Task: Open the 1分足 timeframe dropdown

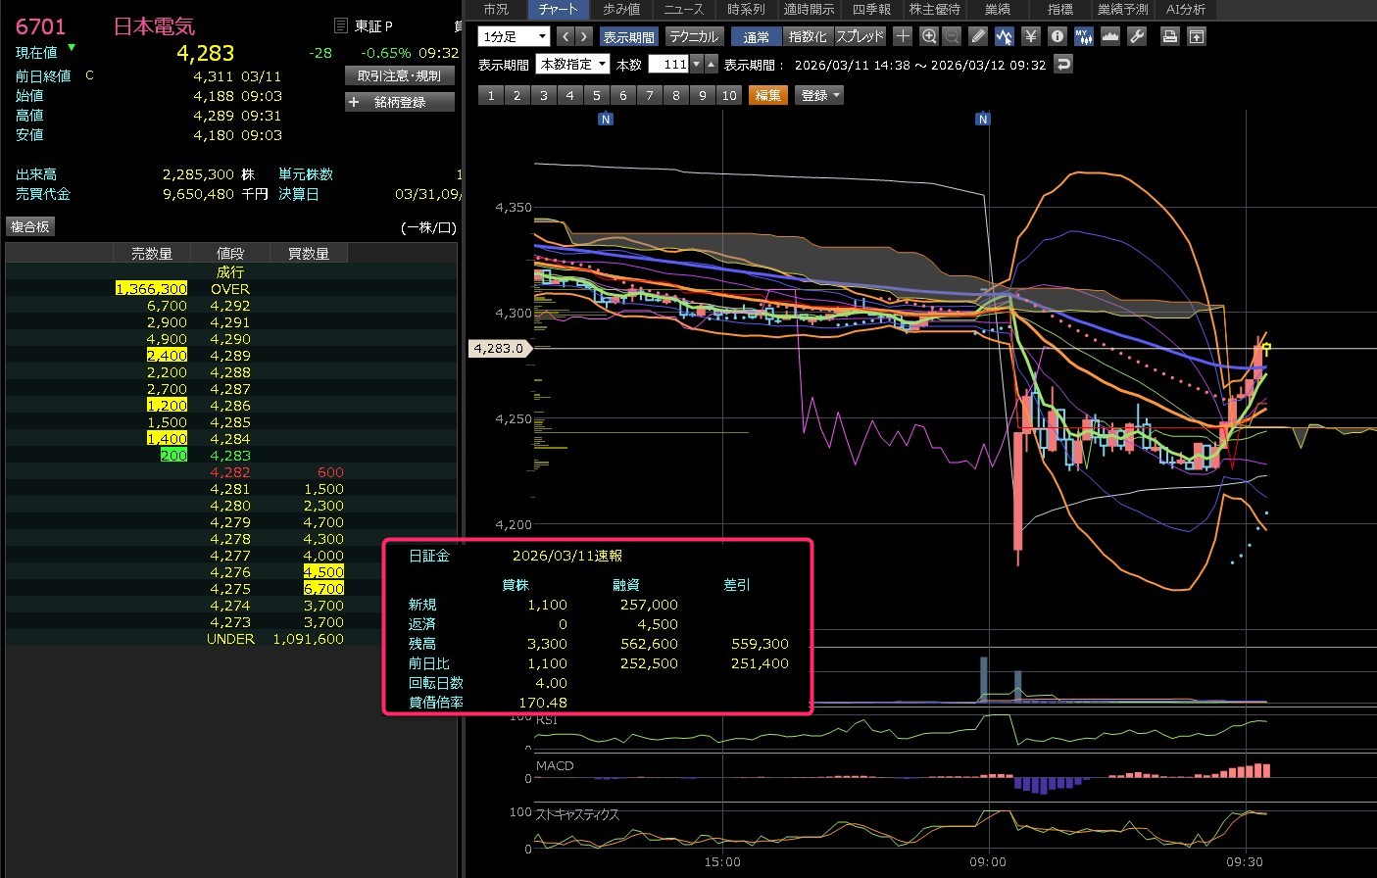Action: [514, 36]
